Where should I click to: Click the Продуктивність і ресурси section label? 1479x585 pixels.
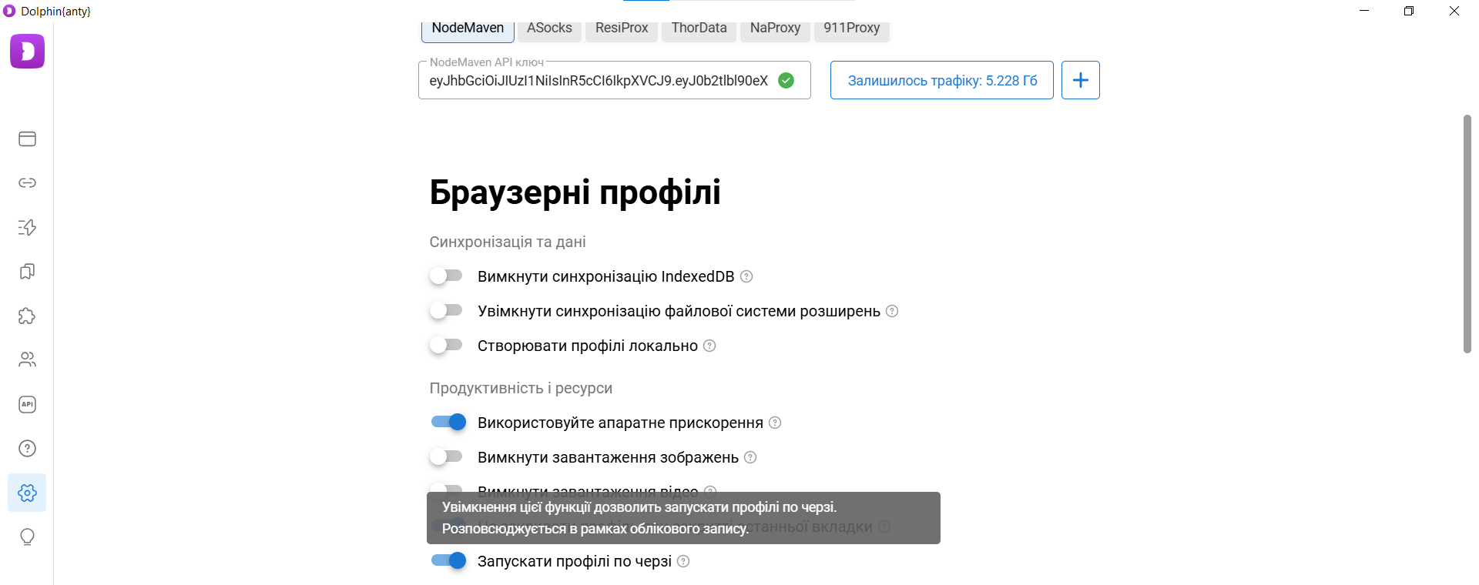[521, 388]
